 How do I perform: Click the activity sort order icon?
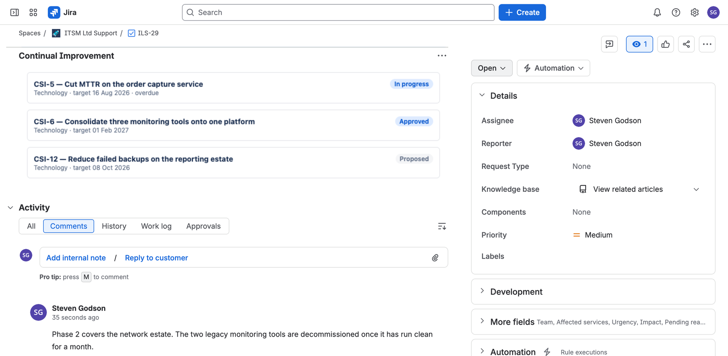[442, 226]
